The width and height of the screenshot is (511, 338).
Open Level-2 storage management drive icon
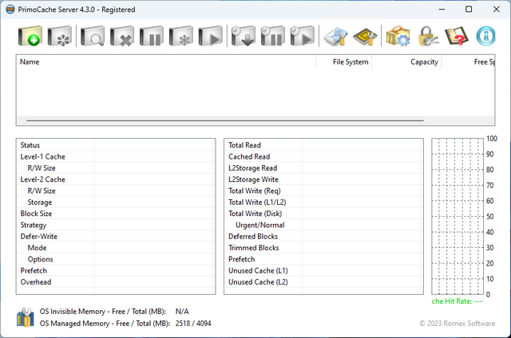point(335,36)
